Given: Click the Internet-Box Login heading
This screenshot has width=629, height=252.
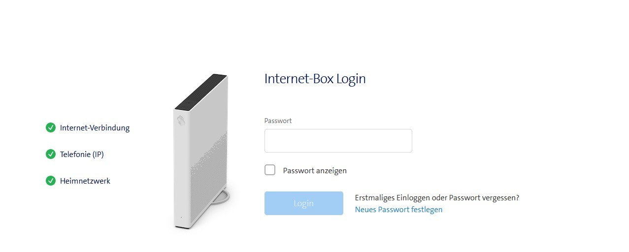Looking at the screenshot, I should pyautogui.click(x=315, y=79).
